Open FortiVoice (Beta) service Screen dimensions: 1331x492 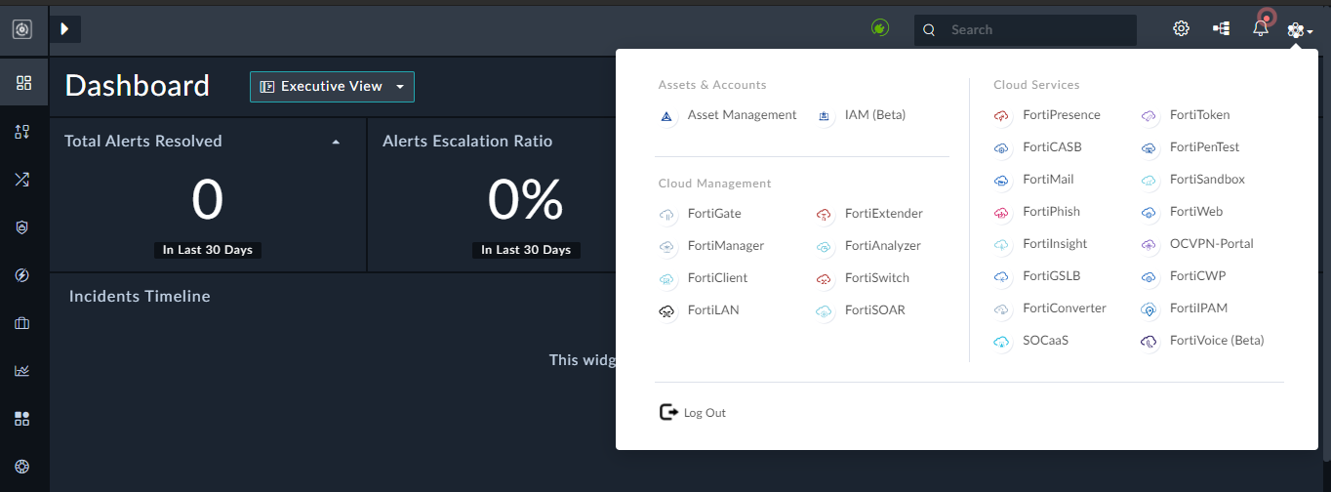click(1216, 341)
